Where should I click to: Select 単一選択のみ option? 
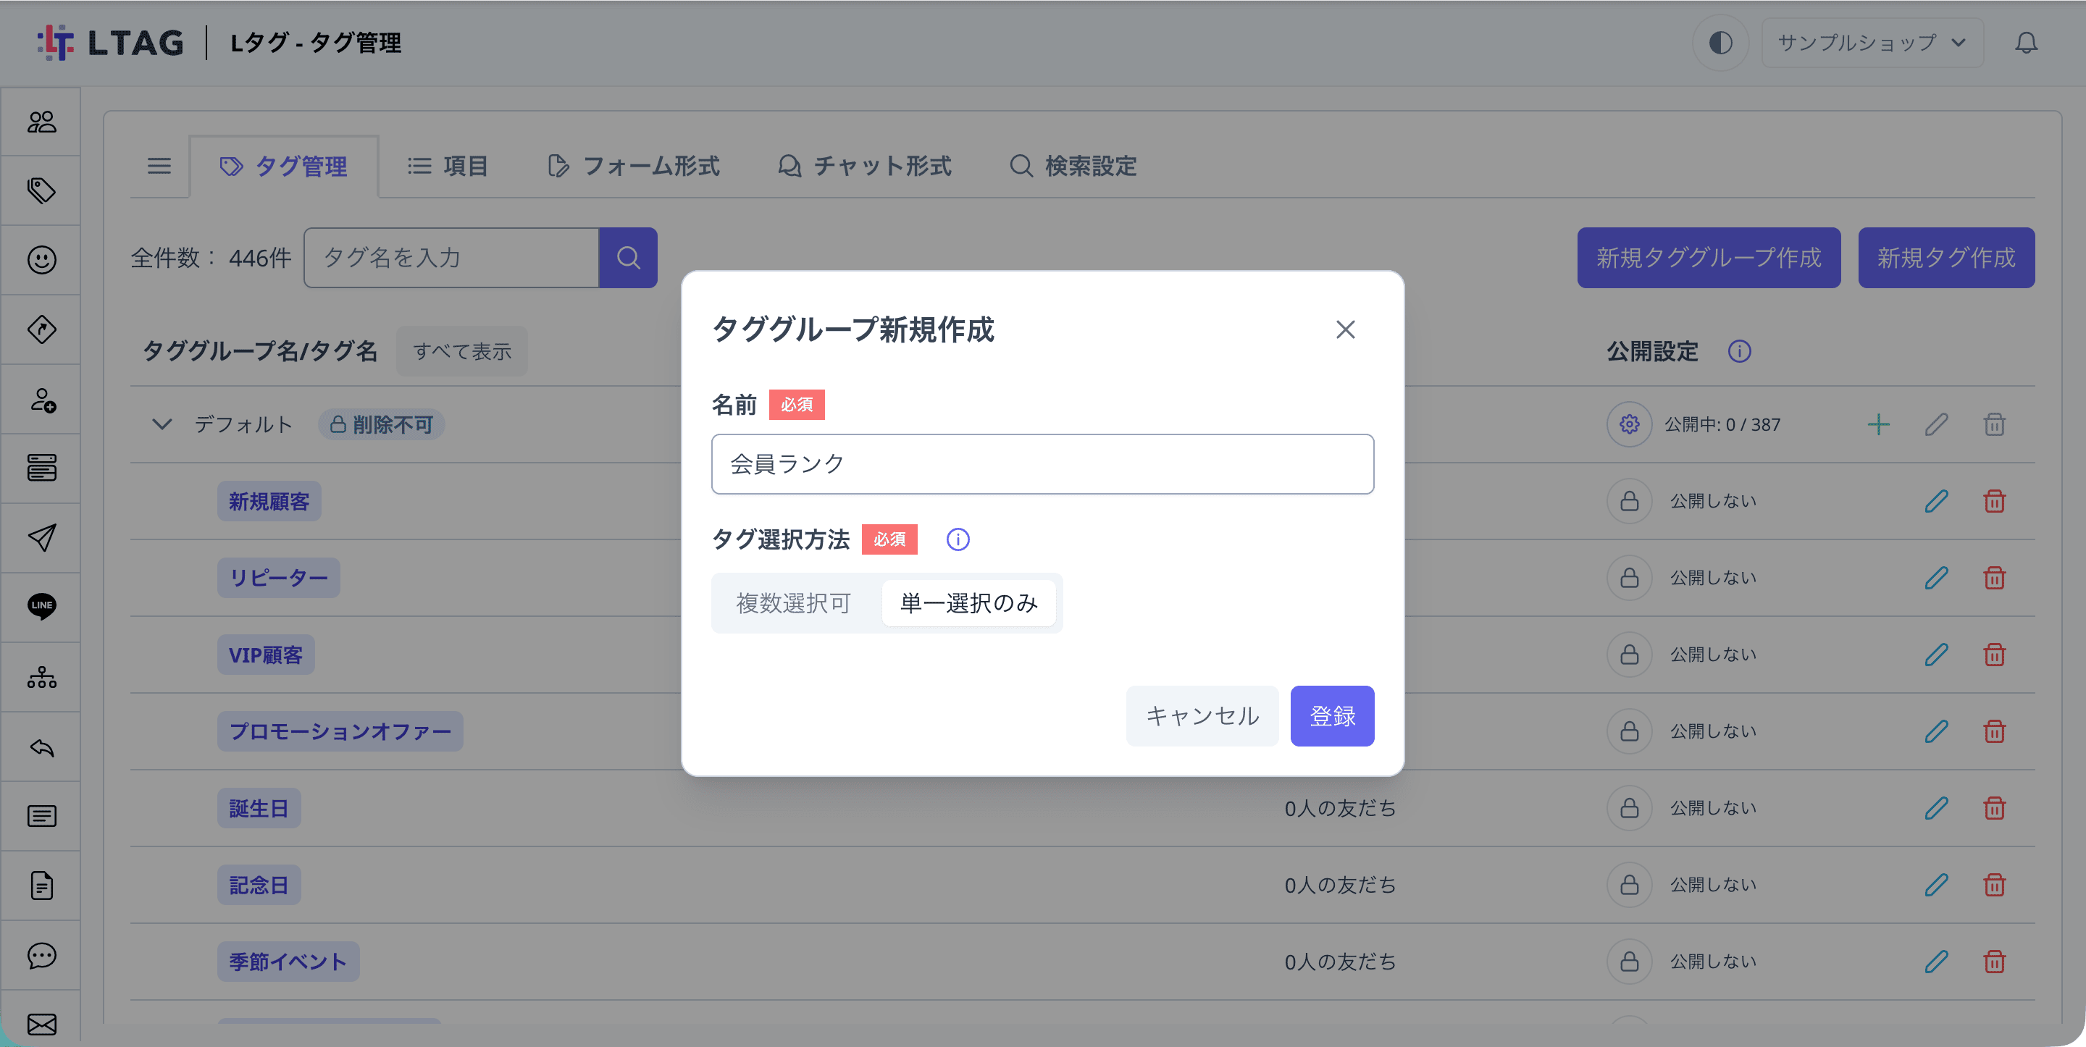tap(968, 603)
